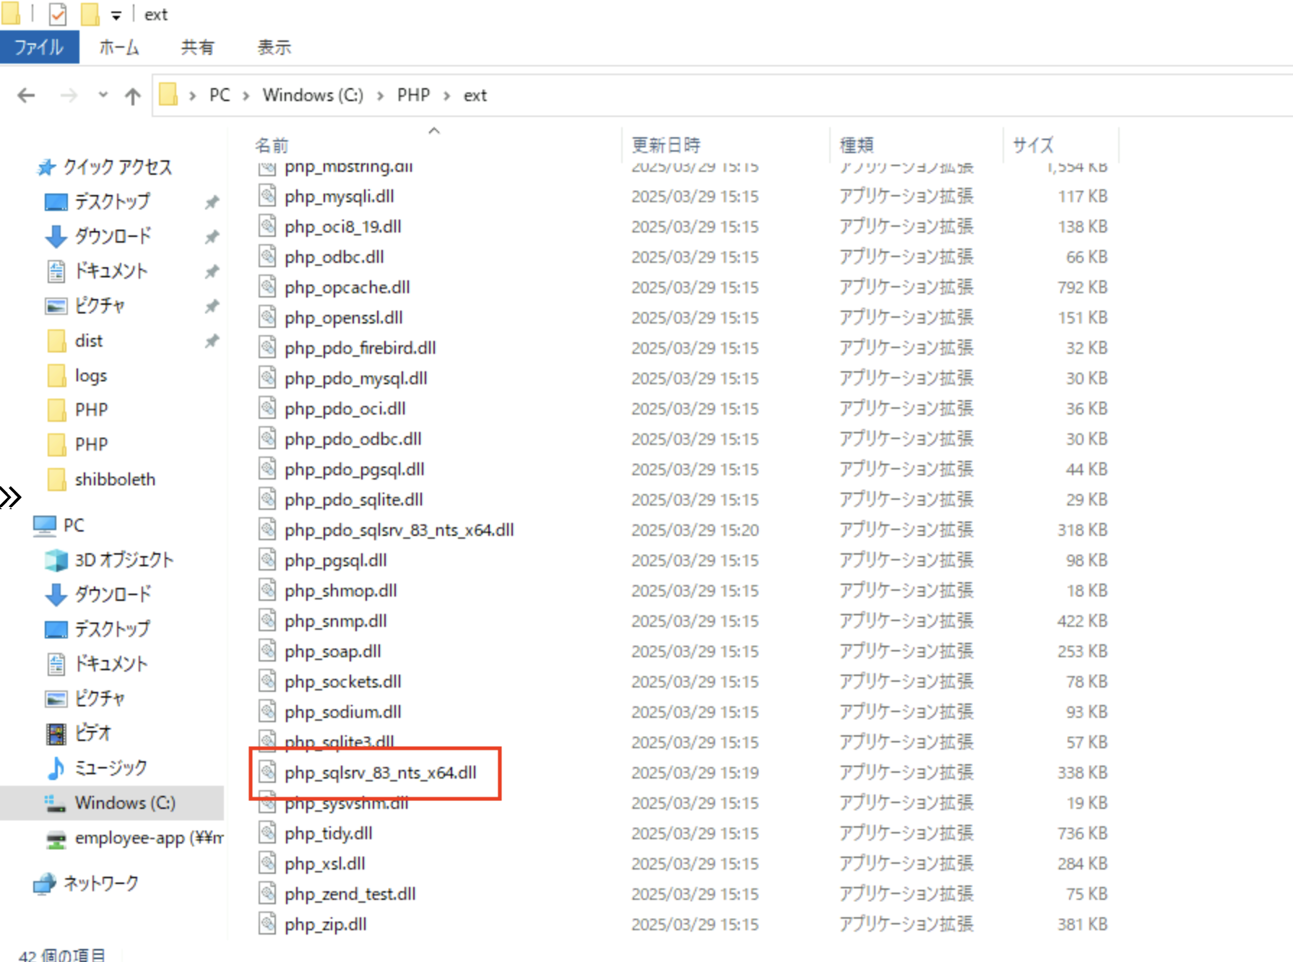This screenshot has width=1293, height=962.
Task: Sort files by 更新日時 column header
Action: point(666,145)
